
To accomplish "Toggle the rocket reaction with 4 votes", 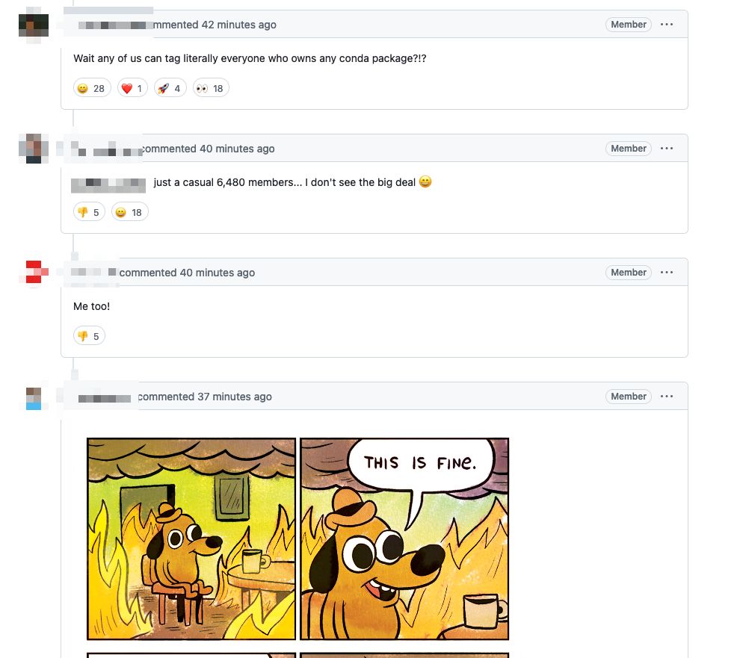I will [170, 88].
